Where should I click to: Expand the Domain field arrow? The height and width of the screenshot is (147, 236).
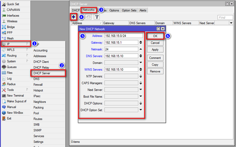[x=140, y=63]
